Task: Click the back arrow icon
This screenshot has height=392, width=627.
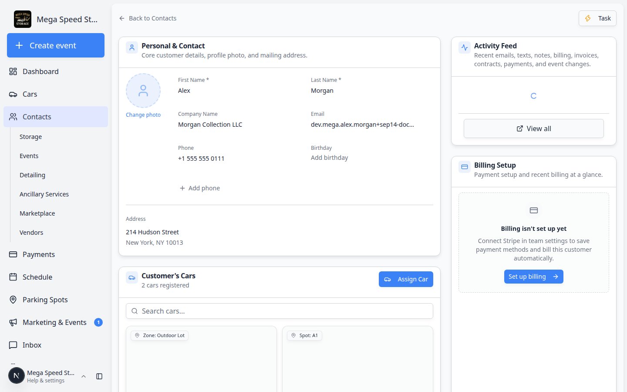Action: point(122,18)
